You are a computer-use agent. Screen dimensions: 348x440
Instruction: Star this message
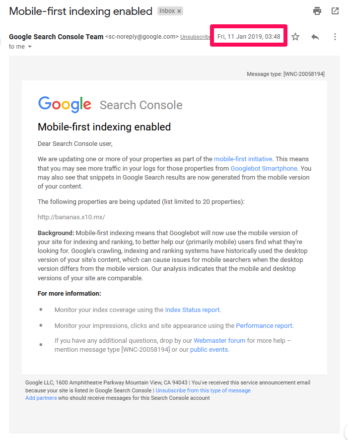(x=295, y=36)
